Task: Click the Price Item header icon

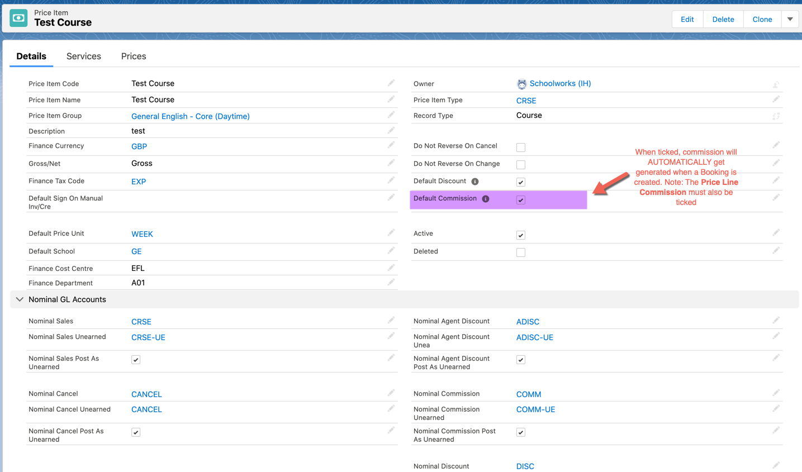Action: point(18,18)
